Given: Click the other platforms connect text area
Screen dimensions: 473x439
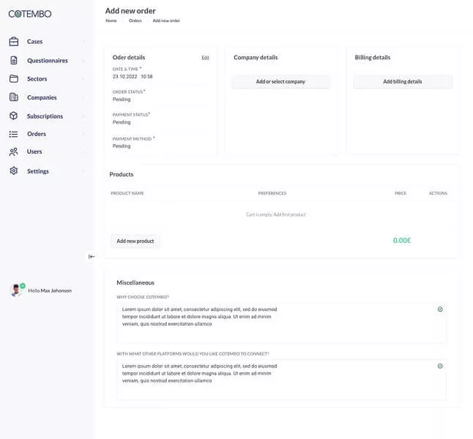Looking at the screenshot, I should pos(281,380).
